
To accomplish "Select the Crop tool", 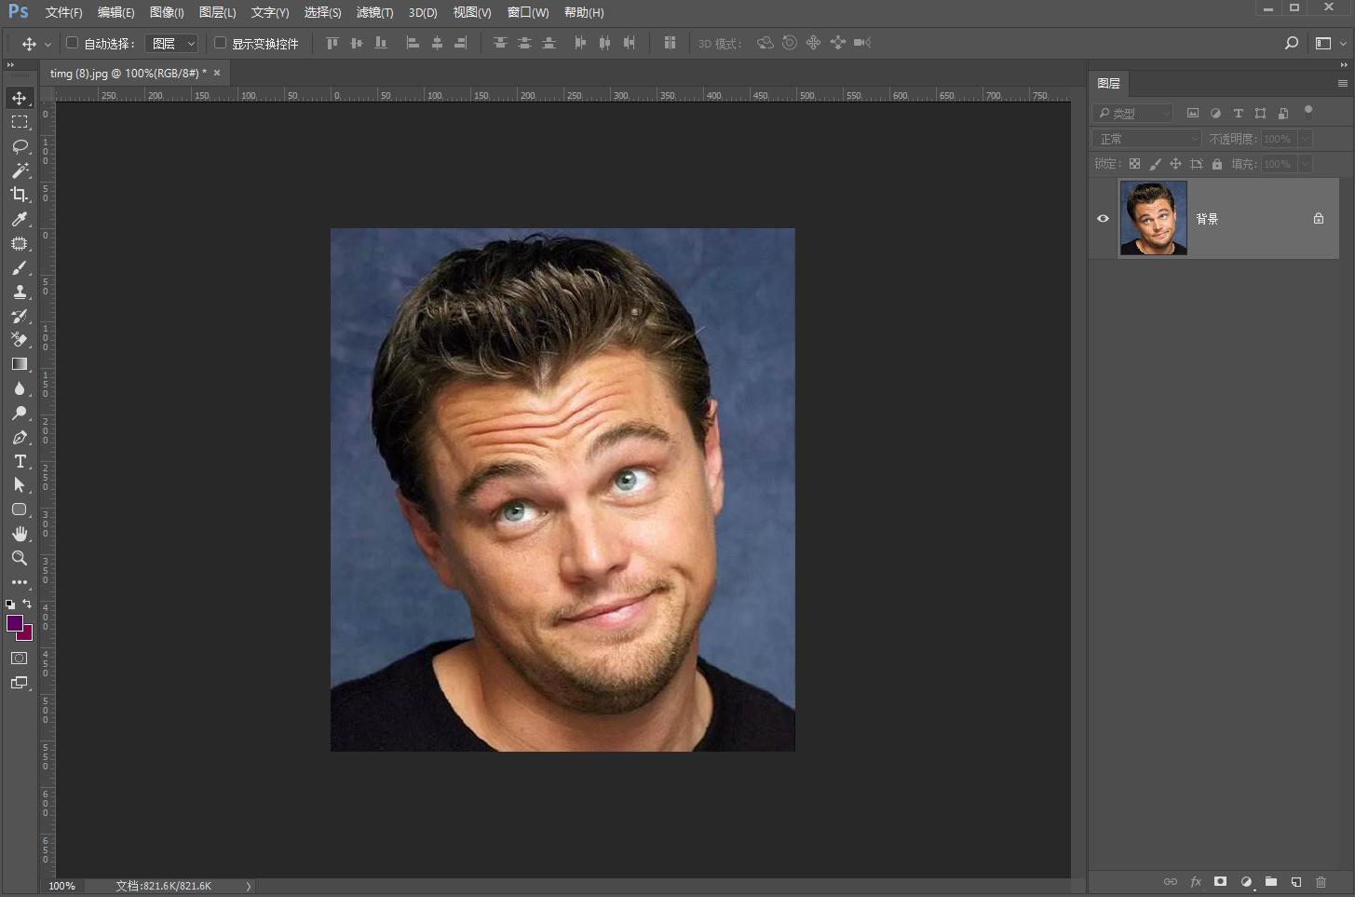I will pyautogui.click(x=20, y=195).
